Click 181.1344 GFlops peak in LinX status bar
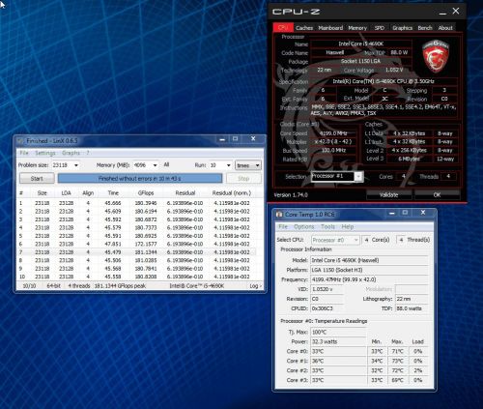Screen dimensions: 483x409 tap(120, 286)
